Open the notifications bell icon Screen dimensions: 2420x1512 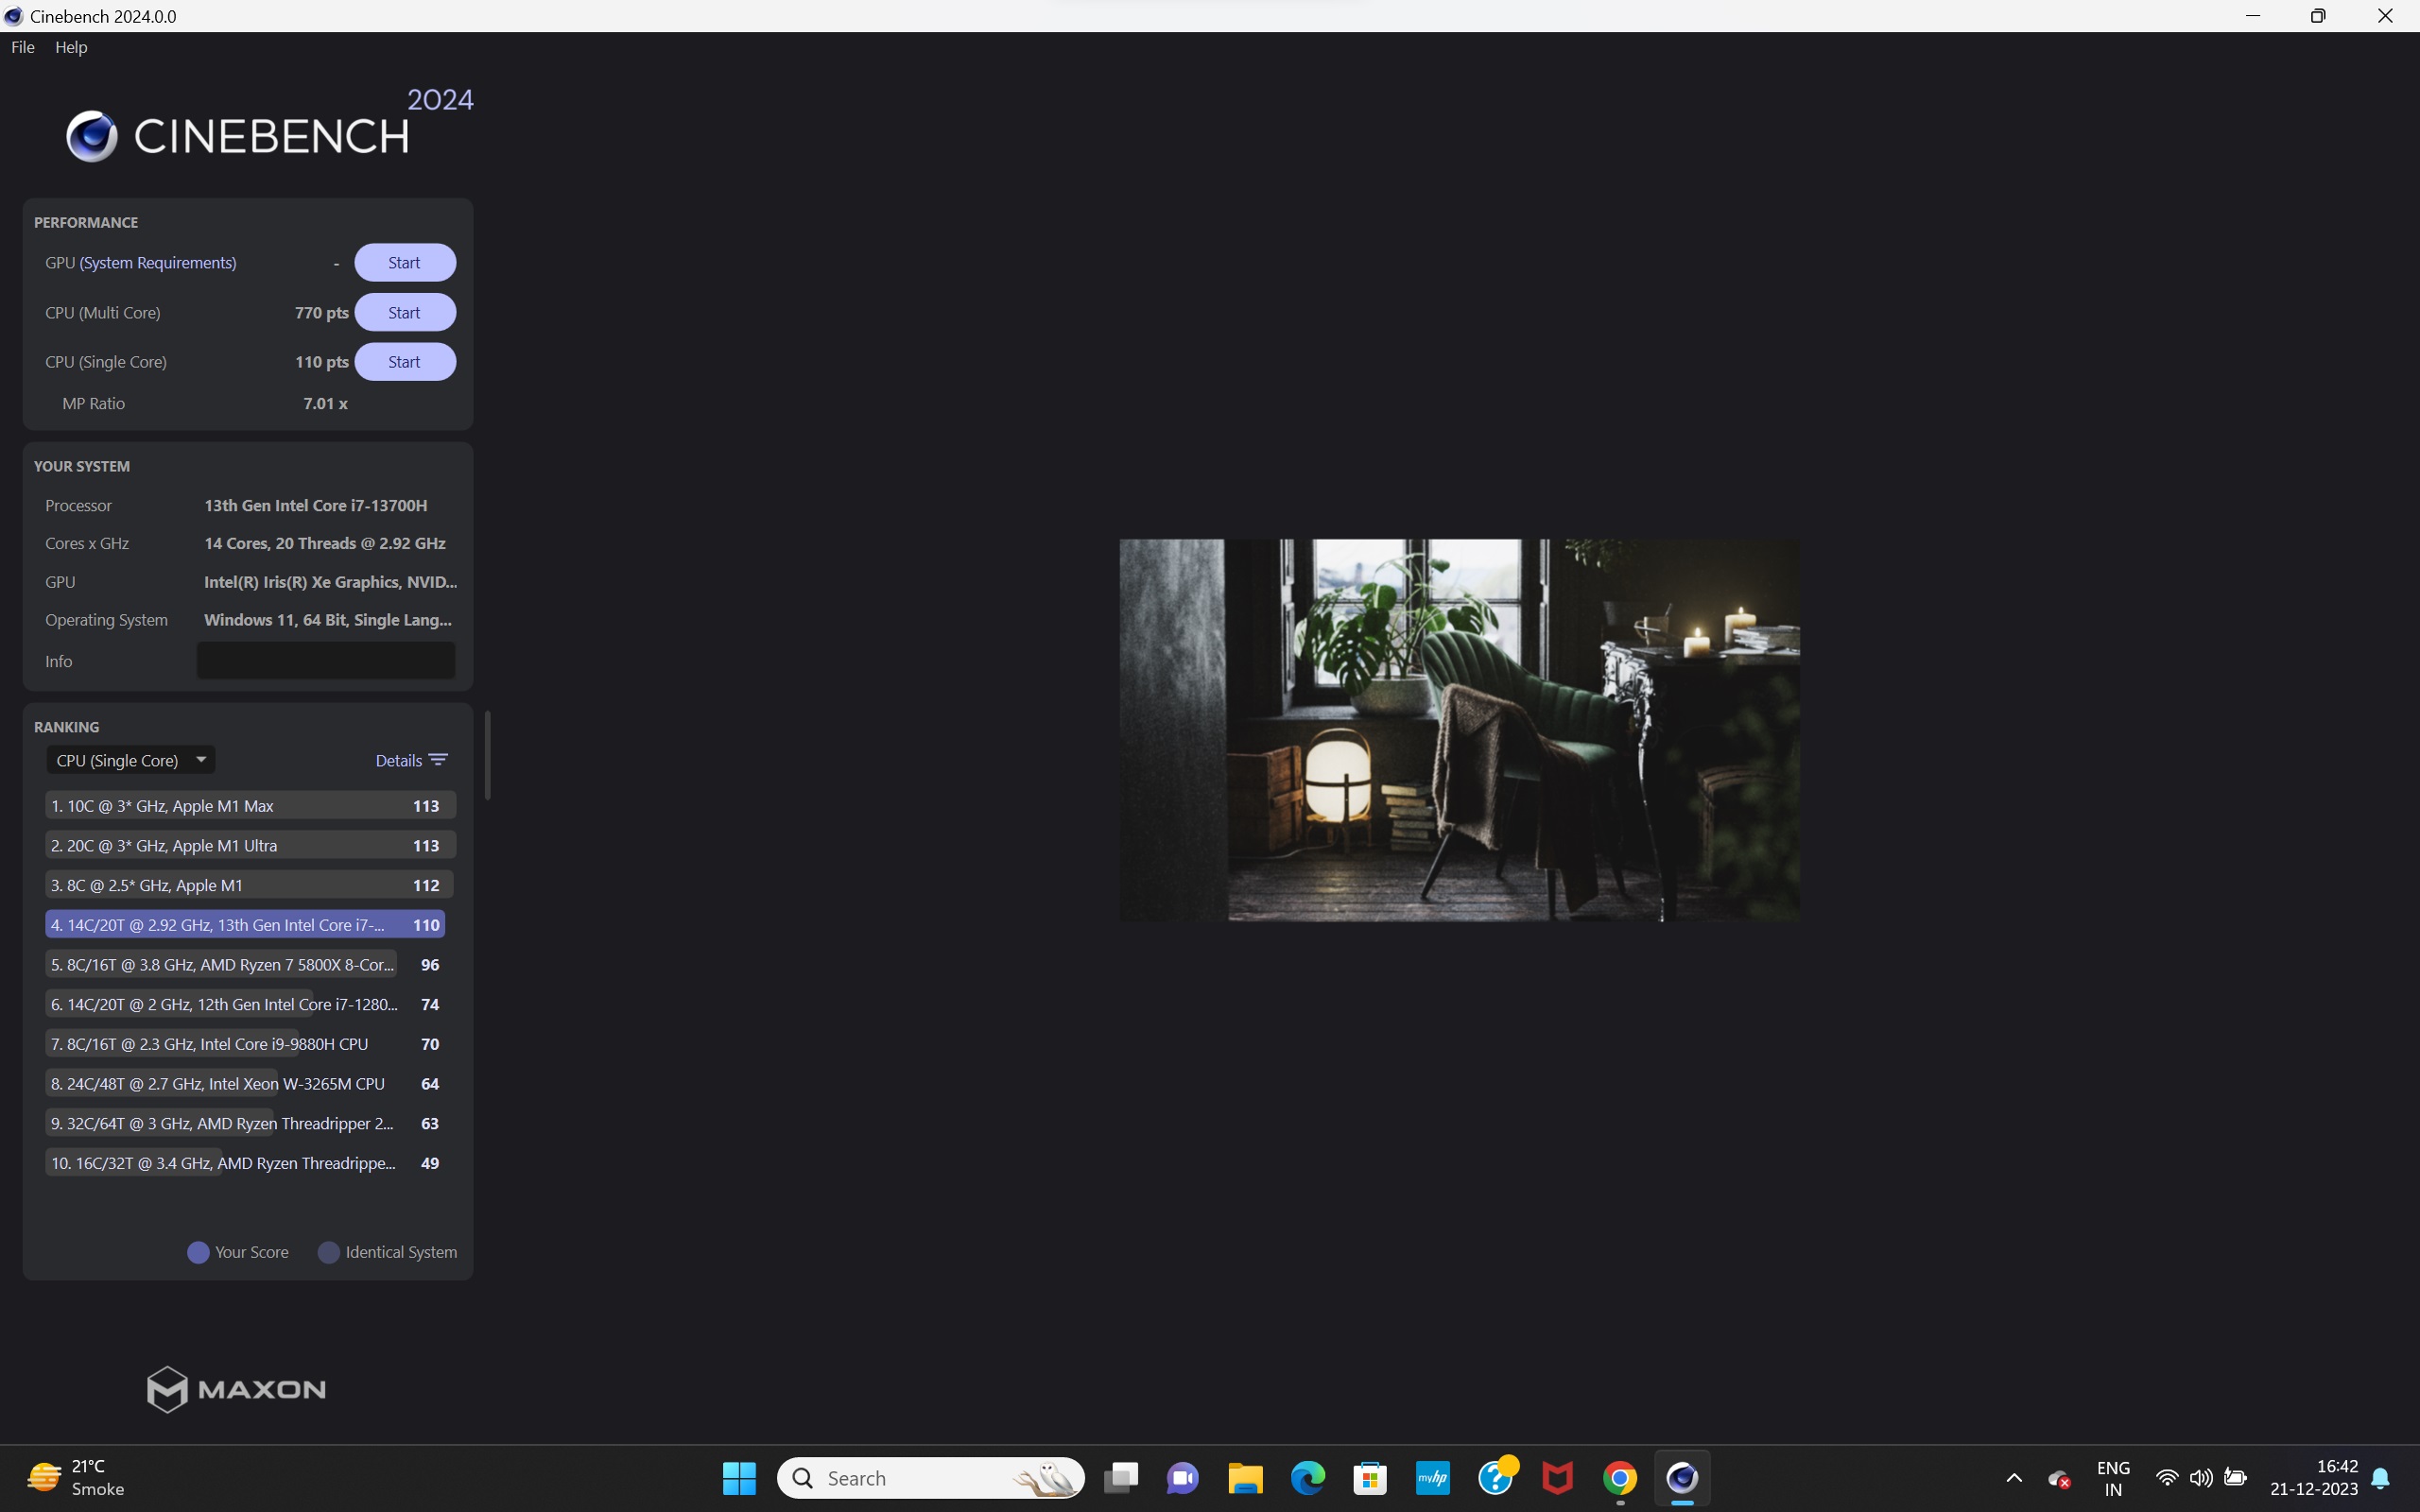(x=2381, y=1478)
